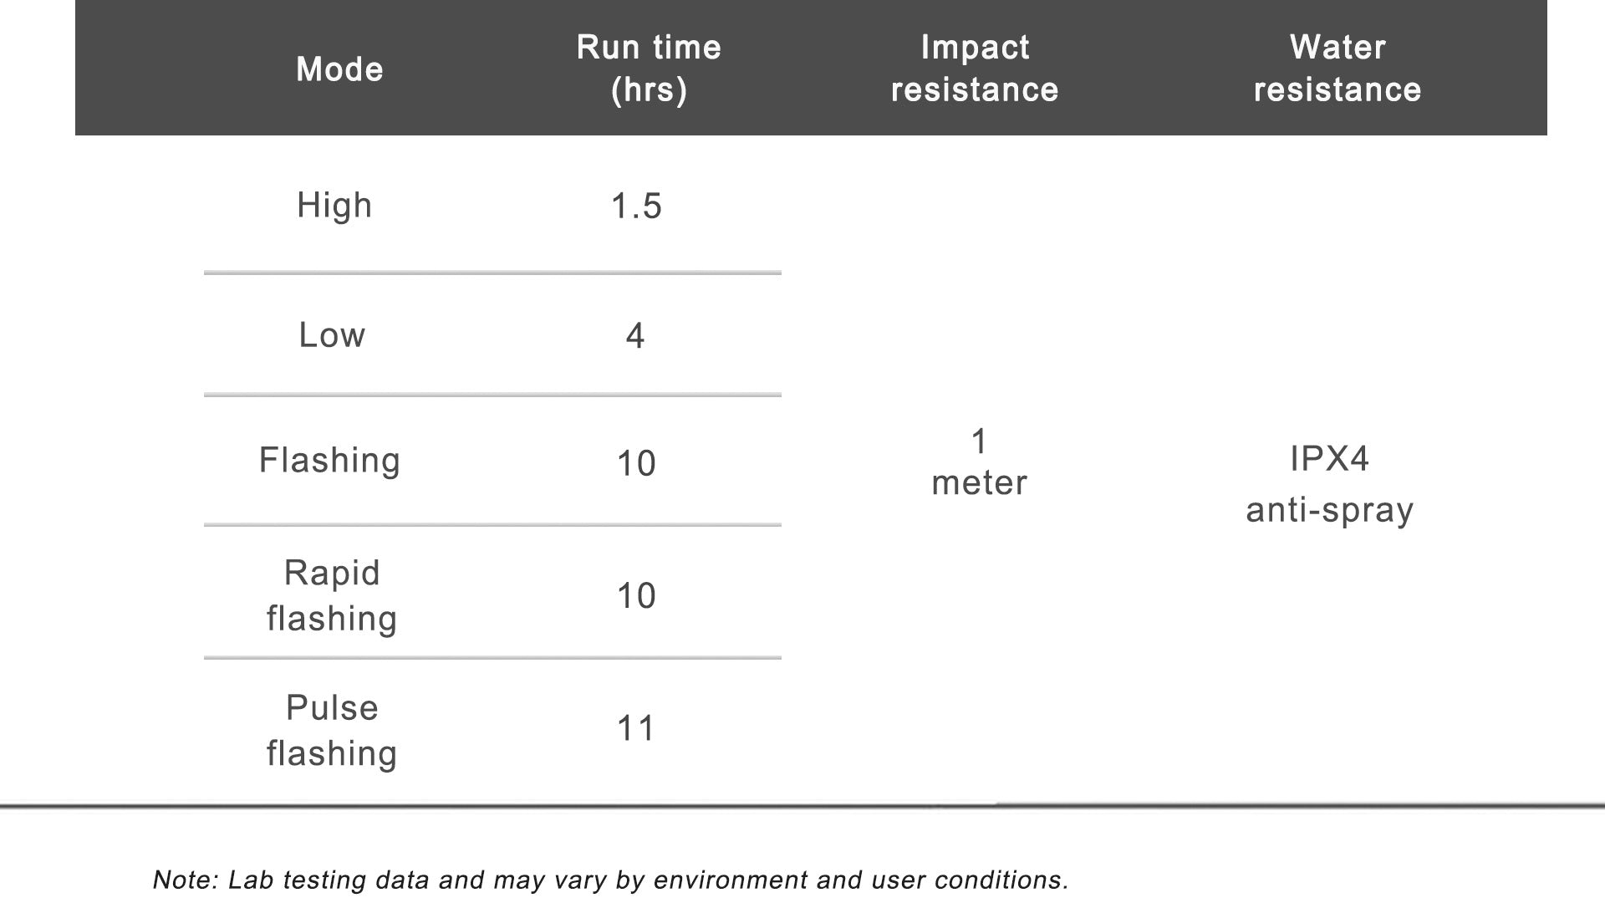This screenshot has height=903, width=1605.
Task: Select the 1.5 run time value
Action: point(636,207)
